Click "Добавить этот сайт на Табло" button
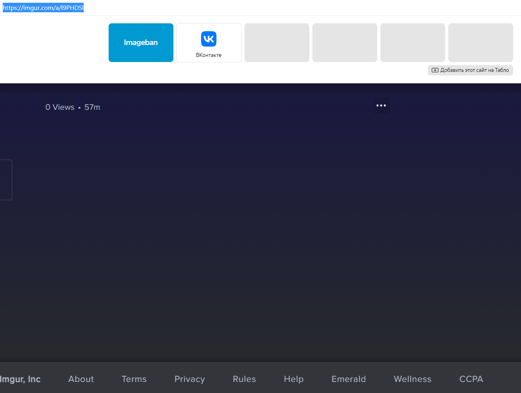The height and width of the screenshot is (393, 521). point(470,70)
